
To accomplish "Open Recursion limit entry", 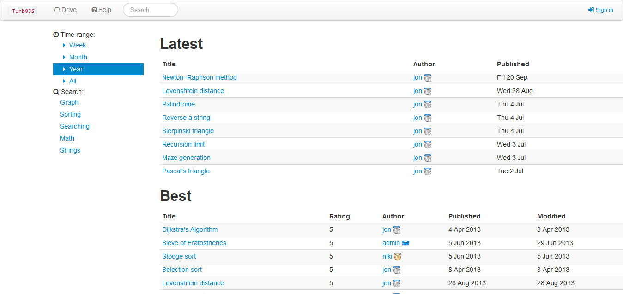I will pos(183,144).
